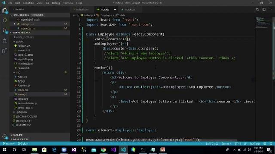
Task: Open README.md in the explorer
Action: tap(24, 125)
